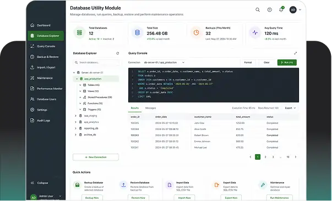Open Admin User account menu
Screen dimensions: 332x201
coord(46,197)
